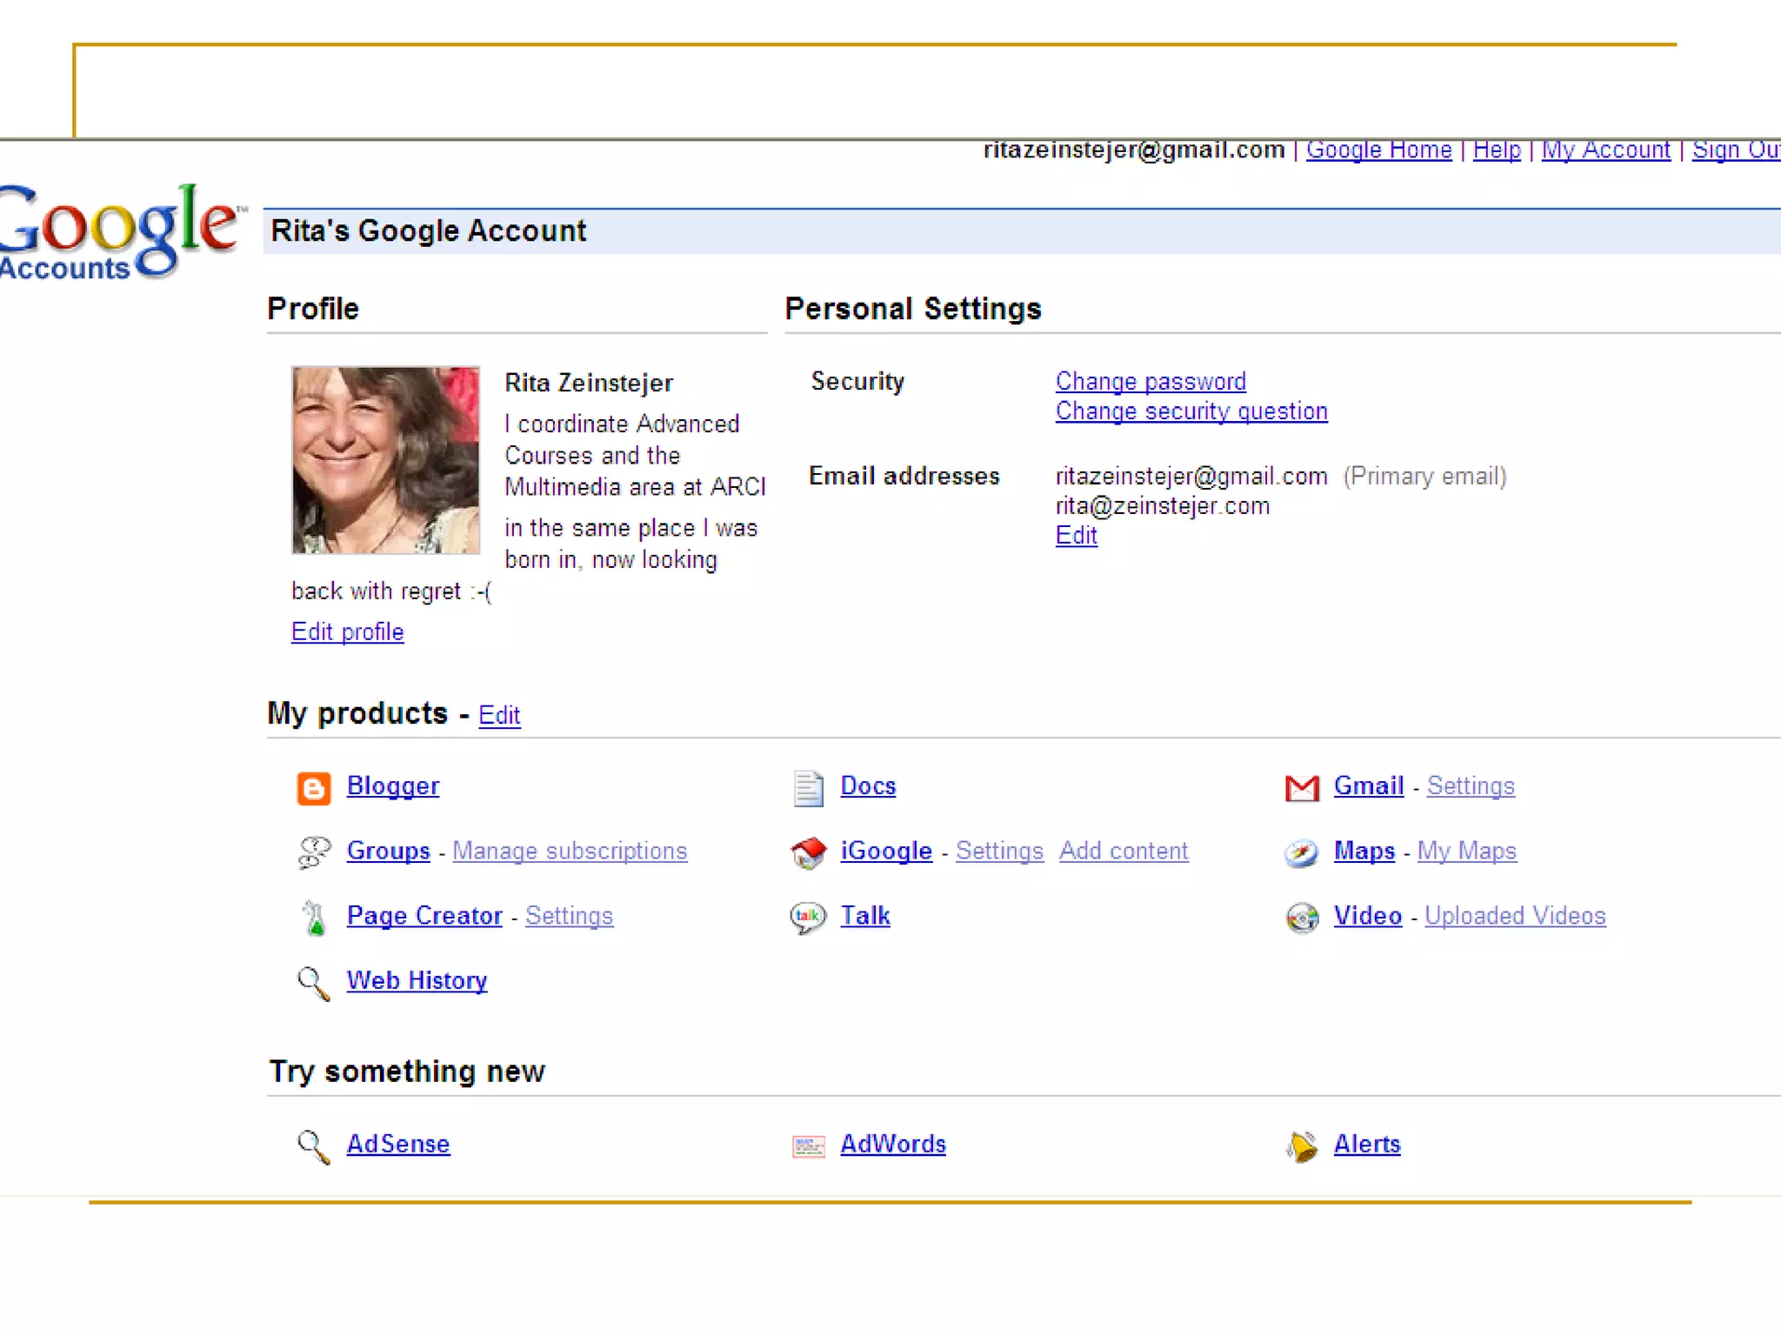Click the Talk speech bubble icon
The image size is (1781, 1336).
tap(808, 918)
